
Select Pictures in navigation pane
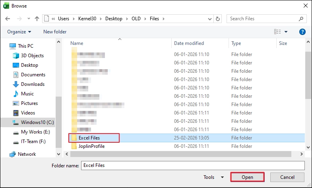(29, 103)
